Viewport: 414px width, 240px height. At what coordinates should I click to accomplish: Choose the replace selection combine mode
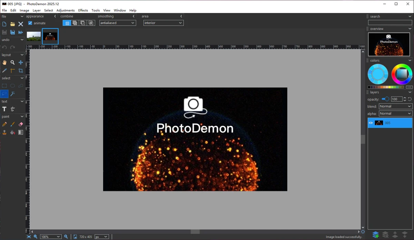67,23
